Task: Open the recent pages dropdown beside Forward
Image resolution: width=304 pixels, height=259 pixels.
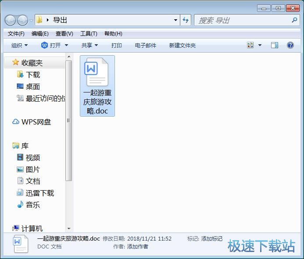Action: tap(31, 20)
